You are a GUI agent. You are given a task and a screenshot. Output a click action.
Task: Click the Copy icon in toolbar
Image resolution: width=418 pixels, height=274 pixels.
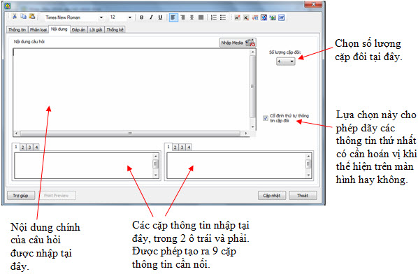click(x=24, y=17)
